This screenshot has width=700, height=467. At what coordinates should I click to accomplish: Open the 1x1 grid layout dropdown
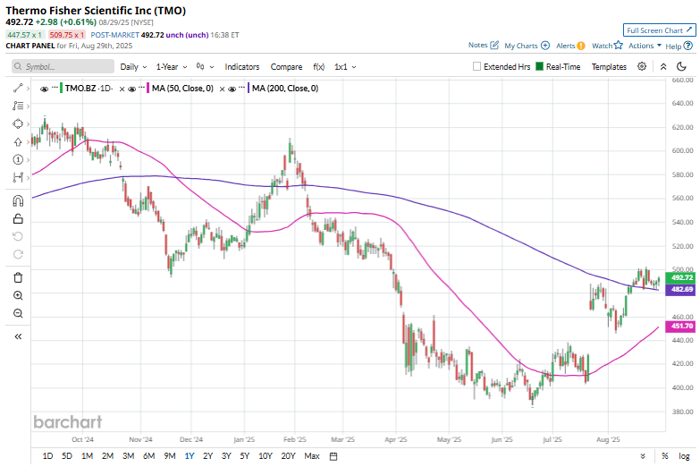345,66
